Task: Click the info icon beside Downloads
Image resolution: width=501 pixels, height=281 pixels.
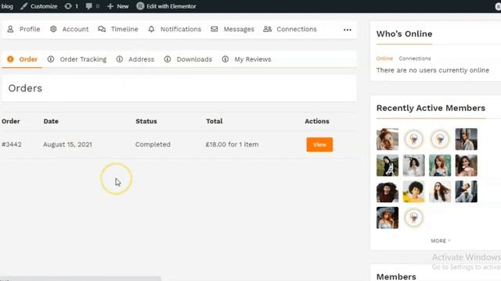Action: pyautogui.click(x=168, y=59)
